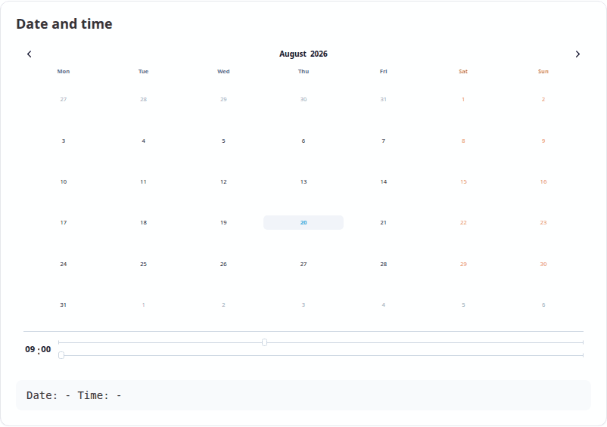Choose Wednesday August 5
This screenshot has height=427, width=607.
pos(223,141)
